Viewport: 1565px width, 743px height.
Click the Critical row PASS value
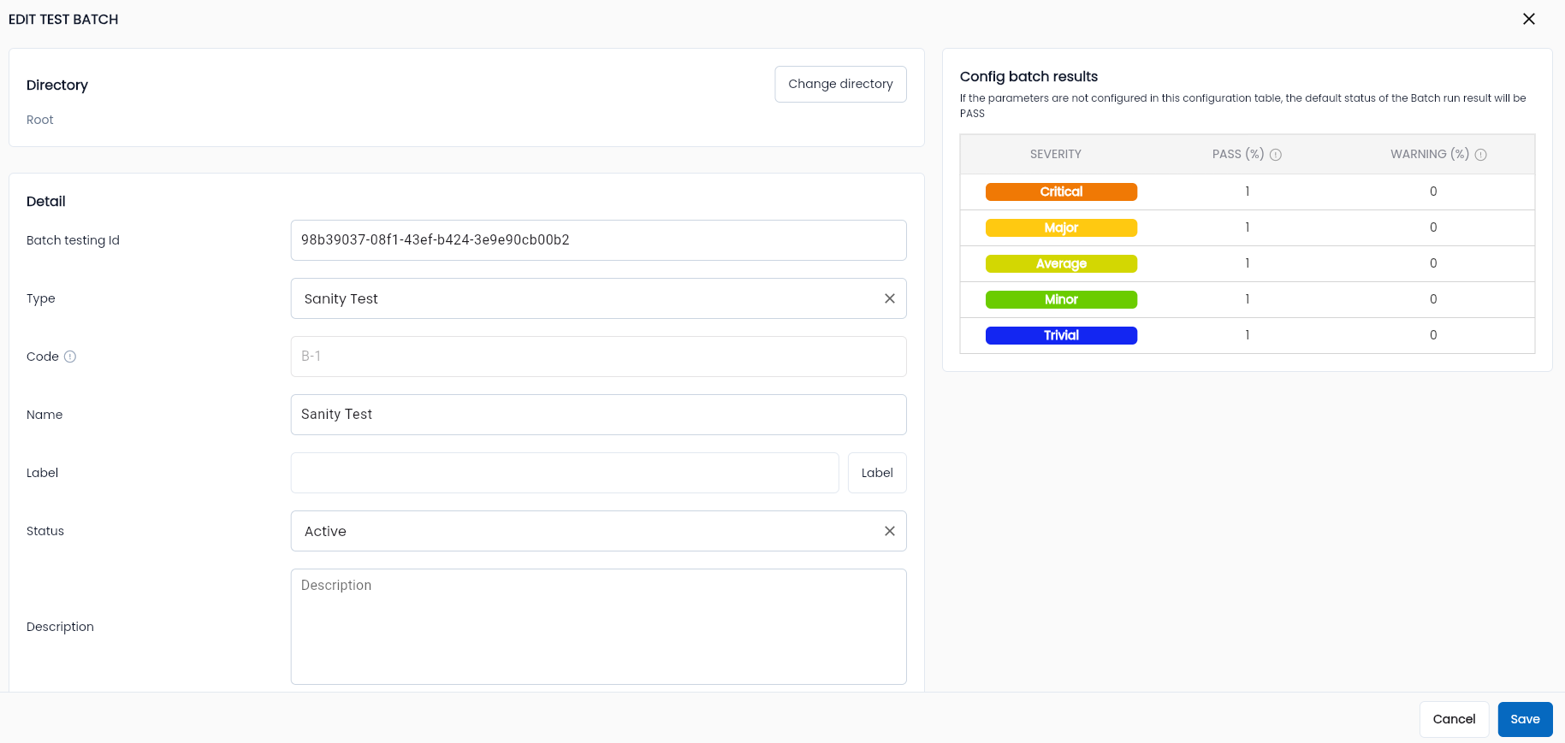point(1248,192)
